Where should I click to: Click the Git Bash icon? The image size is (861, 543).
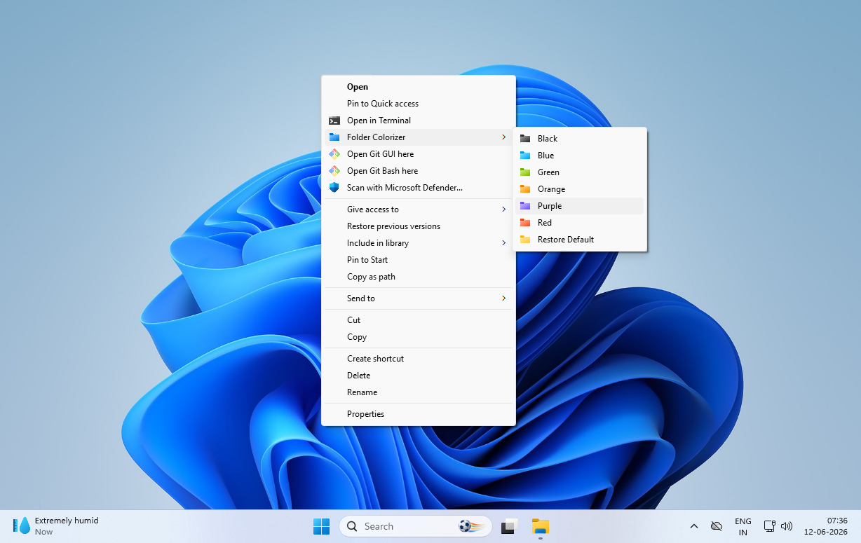click(334, 171)
